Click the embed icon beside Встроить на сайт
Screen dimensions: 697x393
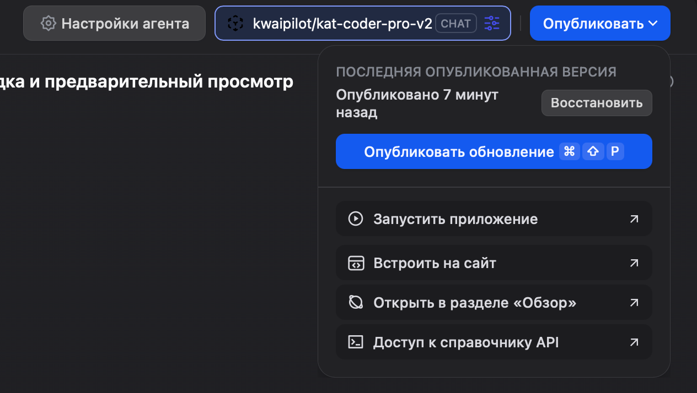[x=357, y=263]
